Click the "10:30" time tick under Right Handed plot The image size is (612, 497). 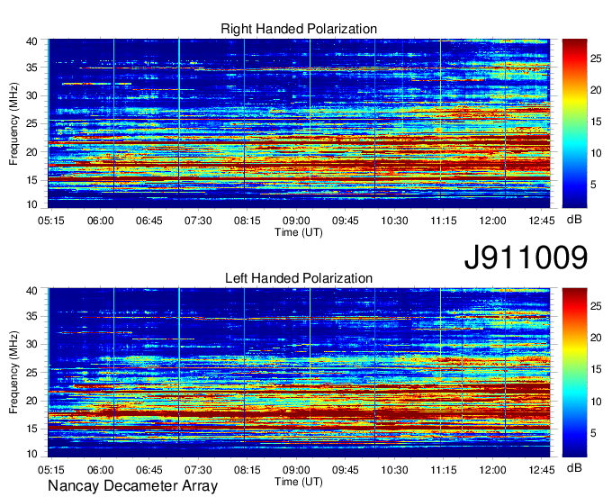coord(394,221)
